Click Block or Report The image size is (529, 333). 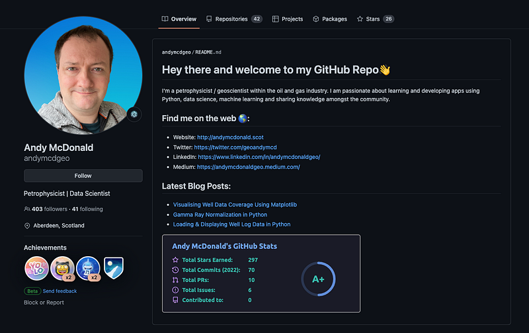pos(44,303)
